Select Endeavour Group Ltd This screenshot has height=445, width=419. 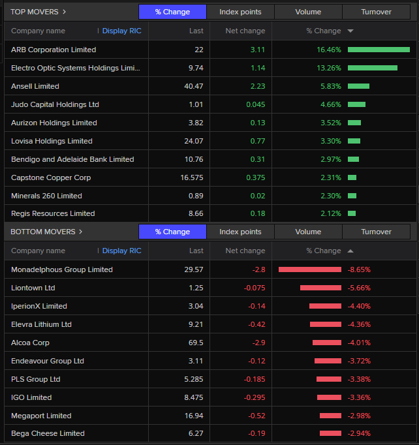coord(48,361)
